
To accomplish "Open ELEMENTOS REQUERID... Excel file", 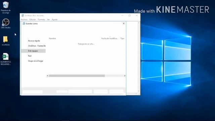I will tap(6, 59).
